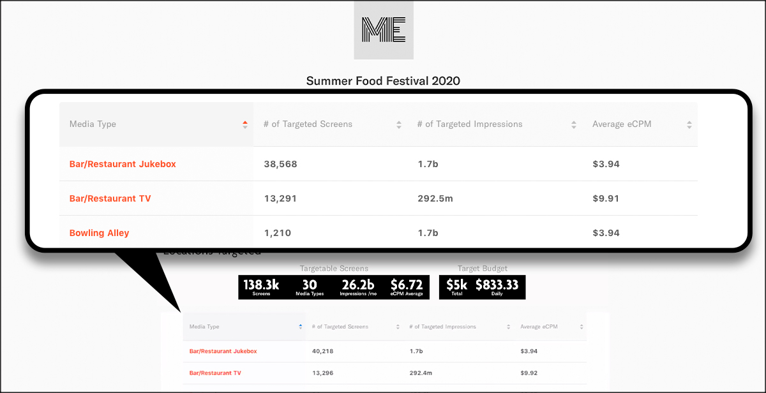Click Average eCPM sort arrows in enlarged callout
This screenshot has height=393, width=766.
[689, 124]
